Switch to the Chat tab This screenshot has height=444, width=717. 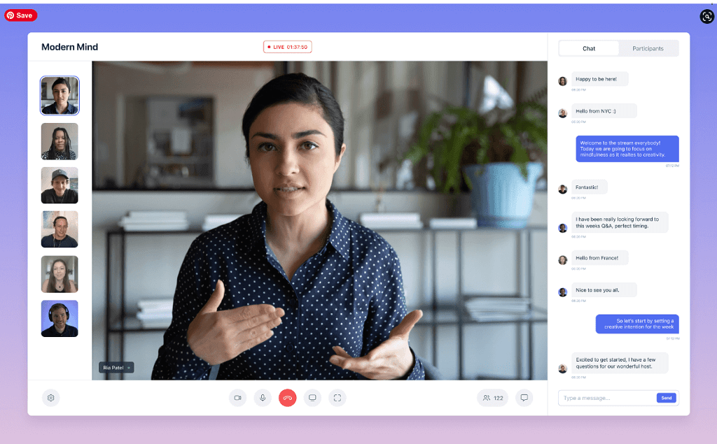pyautogui.click(x=589, y=48)
